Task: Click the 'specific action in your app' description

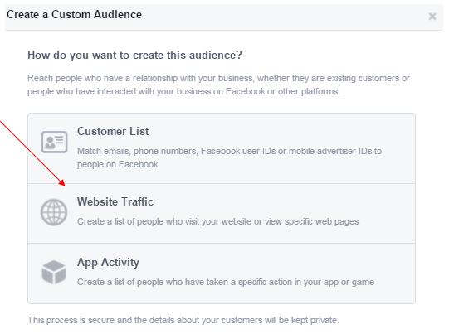Action: point(226,282)
